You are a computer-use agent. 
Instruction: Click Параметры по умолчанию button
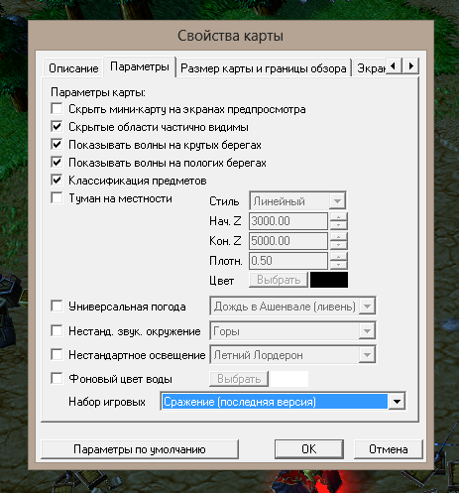pos(140,449)
